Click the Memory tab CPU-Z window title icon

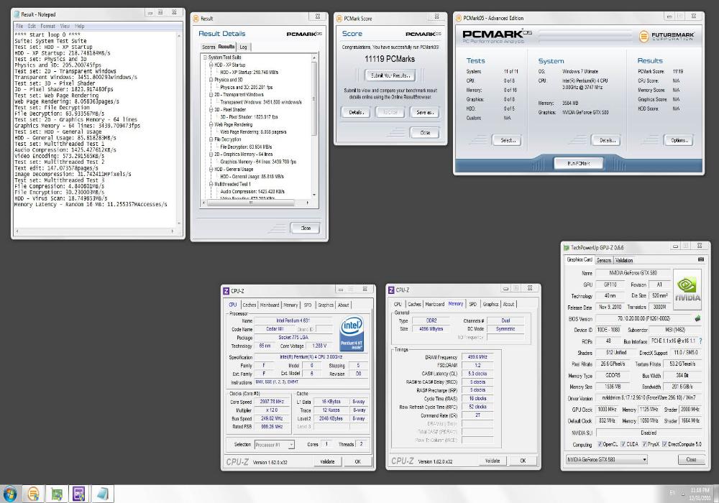pos(390,290)
